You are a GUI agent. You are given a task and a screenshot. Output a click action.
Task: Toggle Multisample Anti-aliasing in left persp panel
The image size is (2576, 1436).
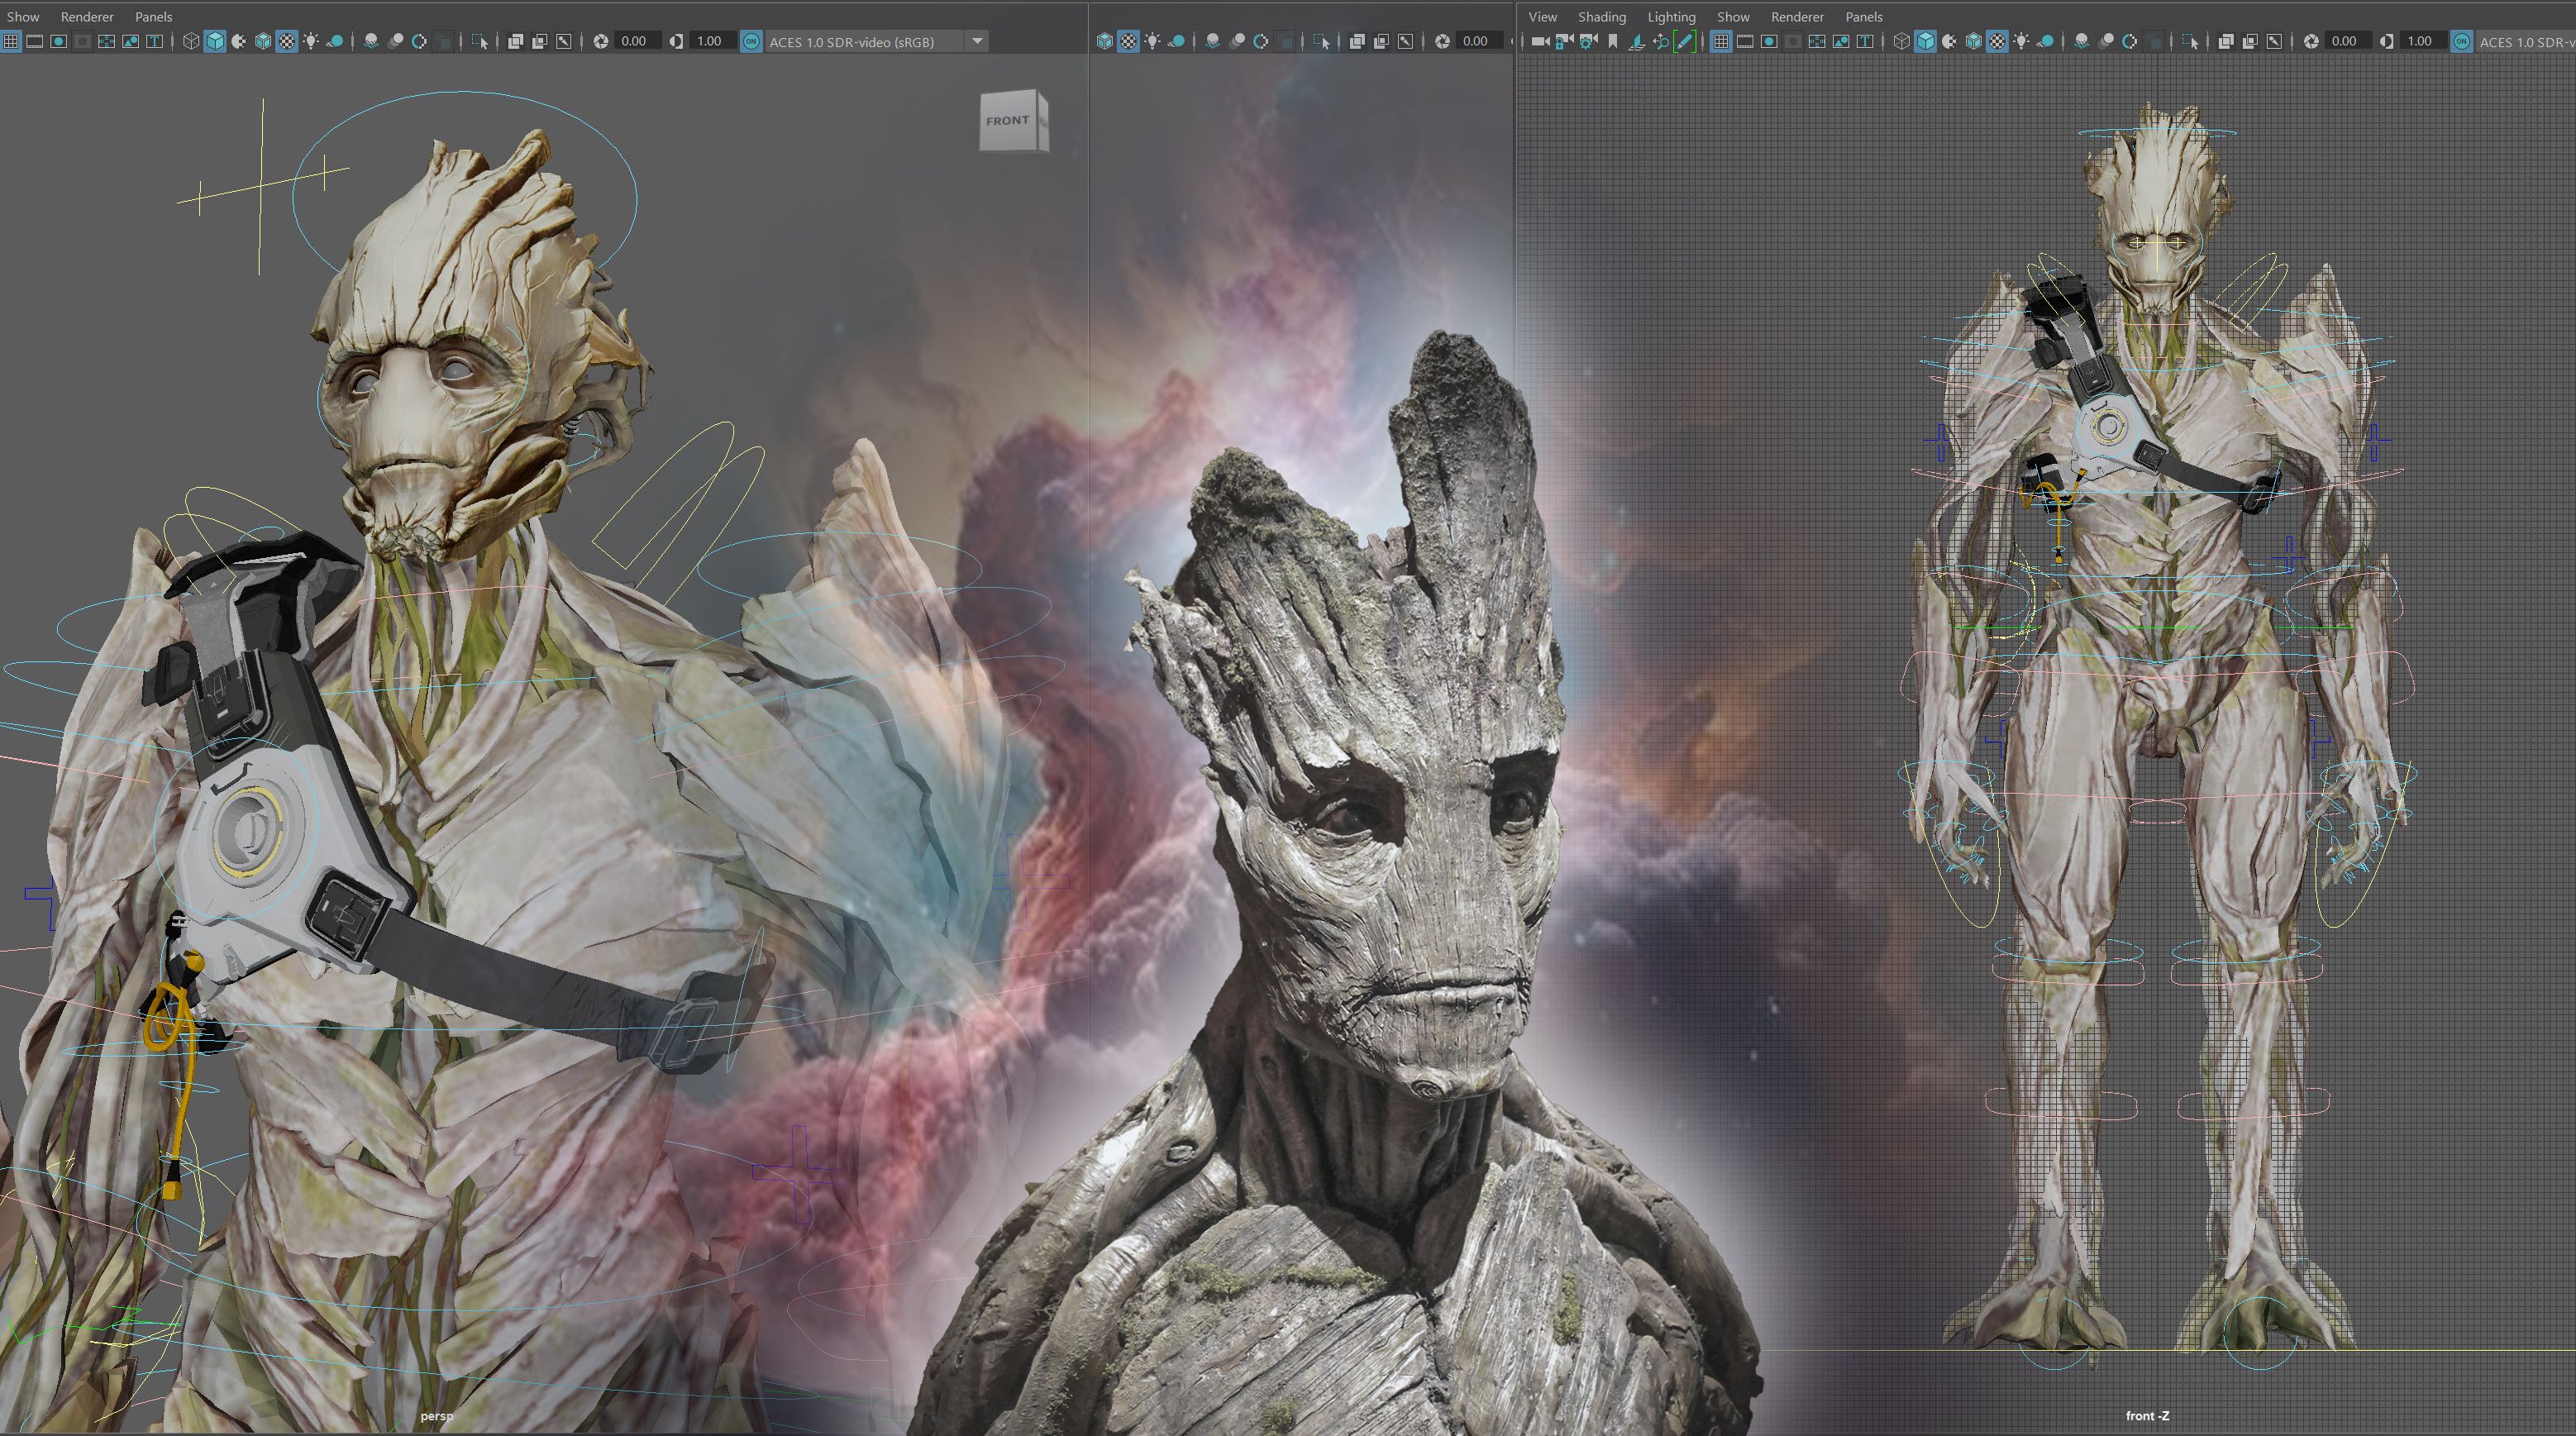419,41
